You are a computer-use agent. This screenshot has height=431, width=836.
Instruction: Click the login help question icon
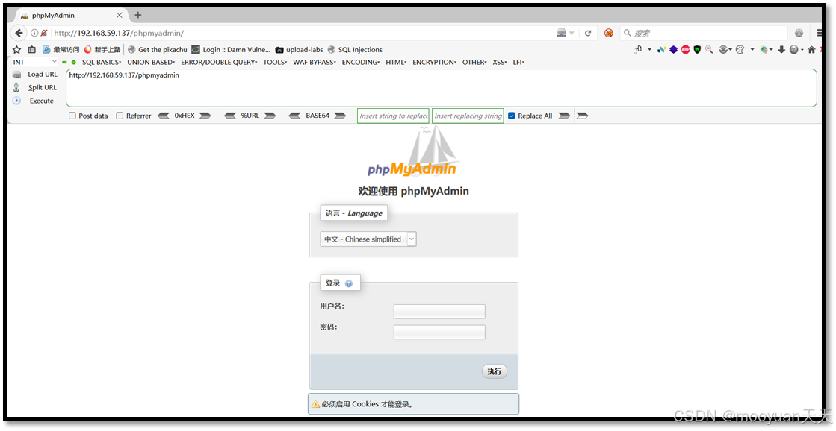(349, 283)
